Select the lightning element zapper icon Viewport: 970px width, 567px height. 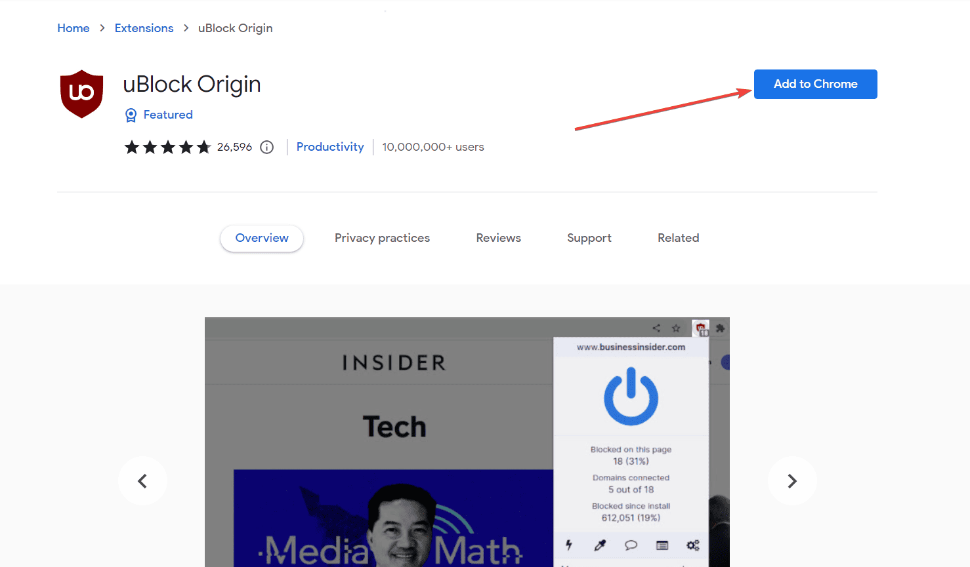point(568,545)
